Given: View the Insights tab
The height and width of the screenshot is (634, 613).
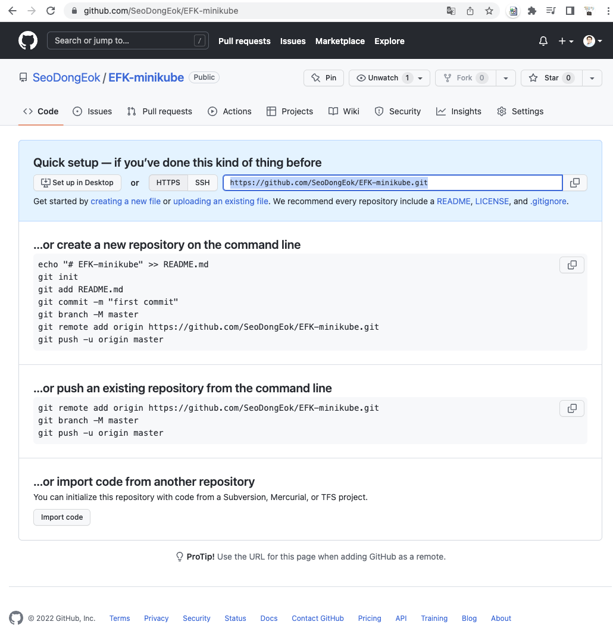Looking at the screenshot, I should 459,111.
